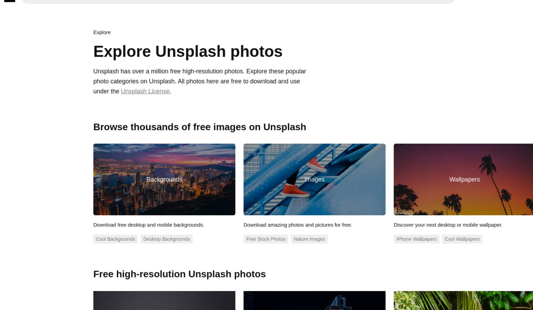Open the Wallpapers category thumbnail
This screenshot has height=310, width=533.
[463, 179]
